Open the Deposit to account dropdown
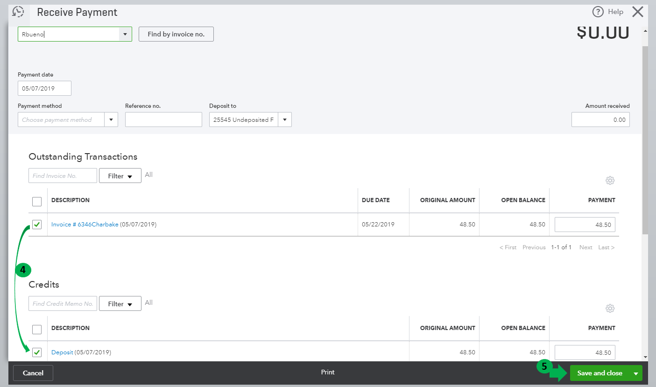656x387 pixels. tap(285, 120)
